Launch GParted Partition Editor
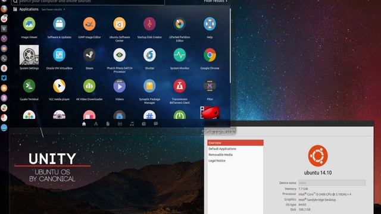The height and width of the screenshot is (214, 381). [180, 24]
